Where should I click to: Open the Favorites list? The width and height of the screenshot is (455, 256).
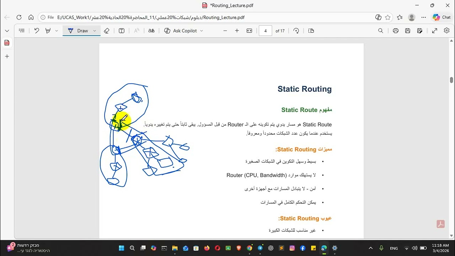point(400,17)
